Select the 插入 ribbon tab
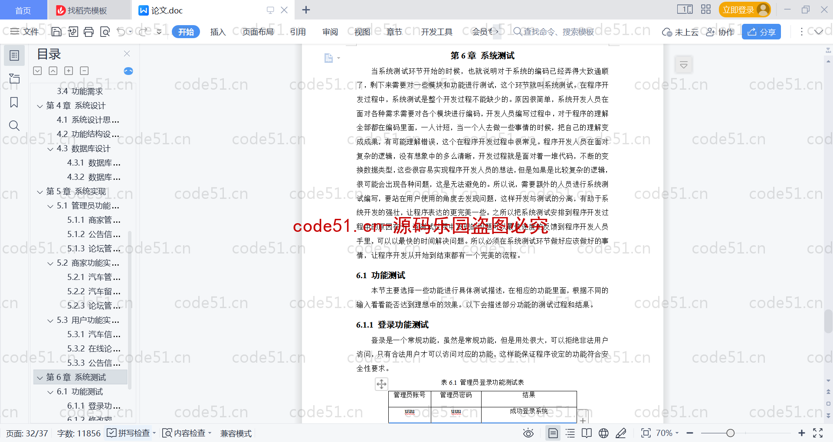833x442 pixels. 218,32
